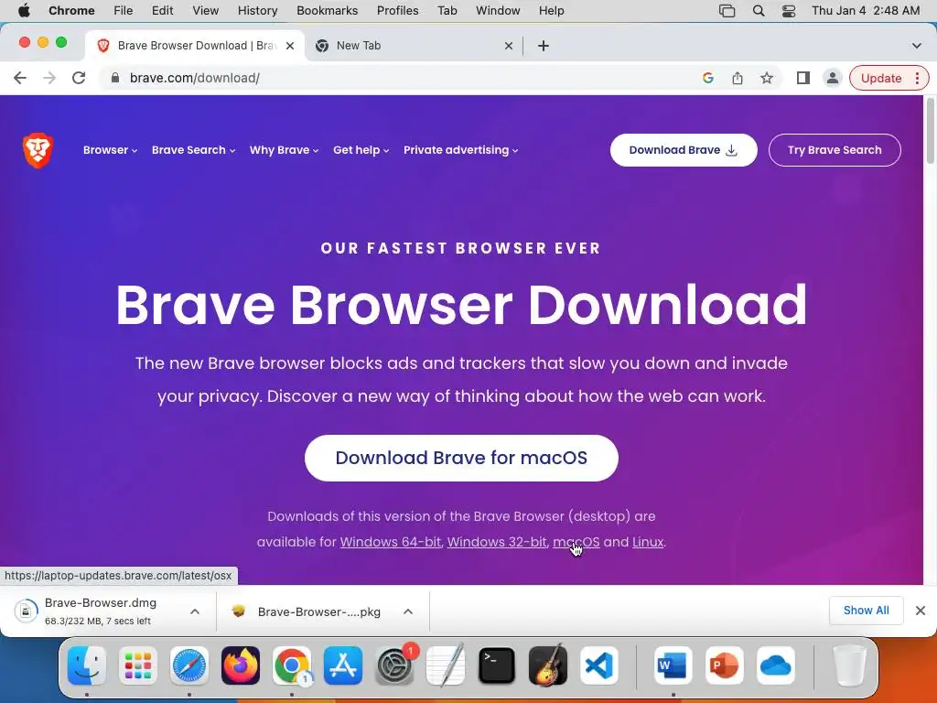This screenshot has width=937, height=703.
Task: Click Download Brave for macOS button
Action: (x=461, y=458)
